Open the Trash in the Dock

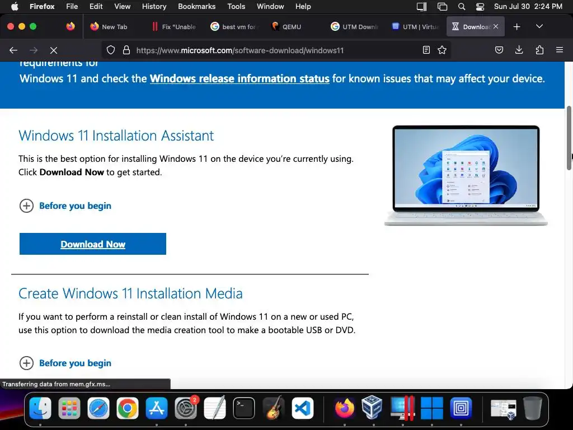click(533, 408)
